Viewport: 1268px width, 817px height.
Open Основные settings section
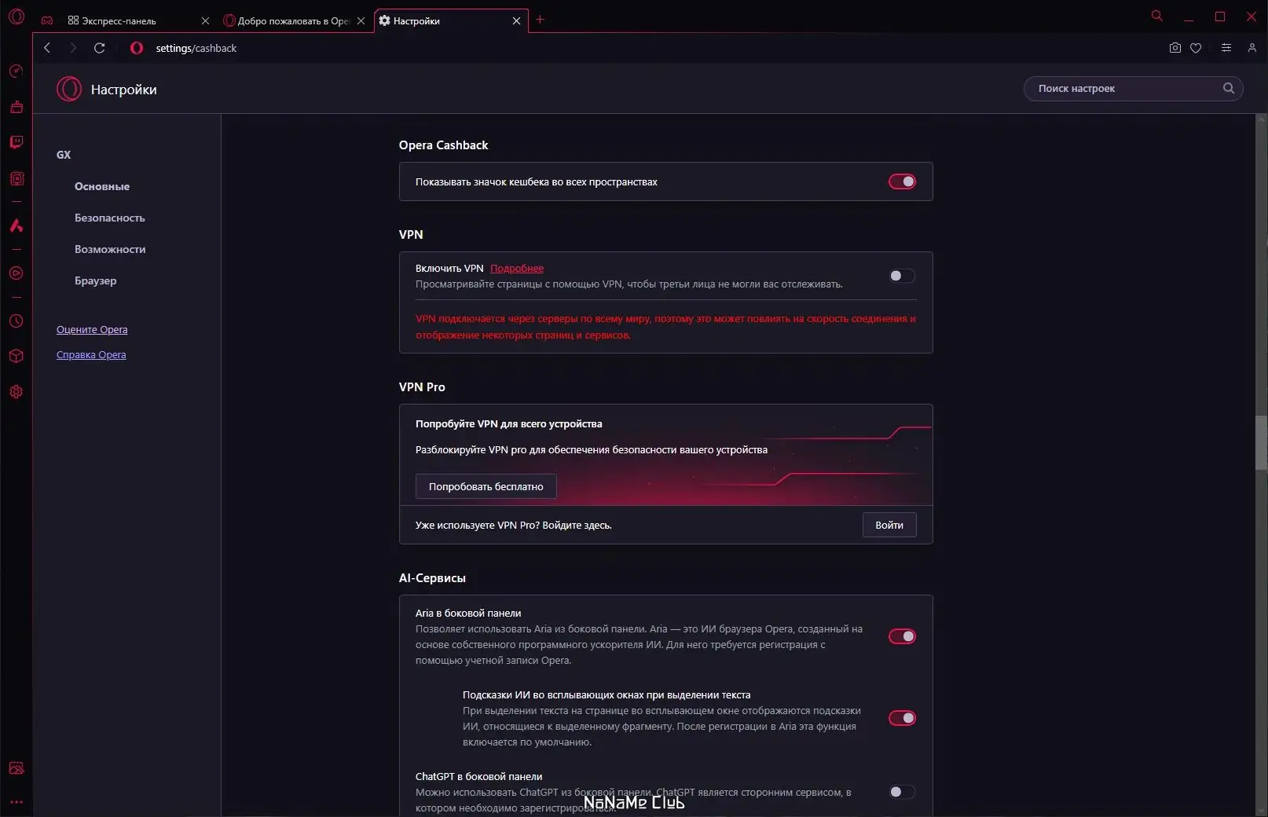click(102, 186)
